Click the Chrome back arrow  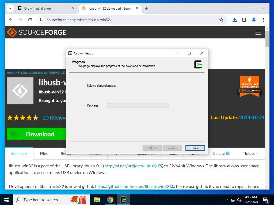(11, 20)
